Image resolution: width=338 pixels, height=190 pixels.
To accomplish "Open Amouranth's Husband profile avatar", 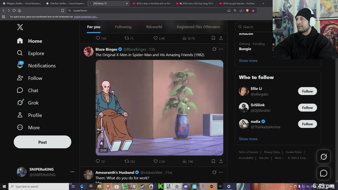I will pos(88,175).
